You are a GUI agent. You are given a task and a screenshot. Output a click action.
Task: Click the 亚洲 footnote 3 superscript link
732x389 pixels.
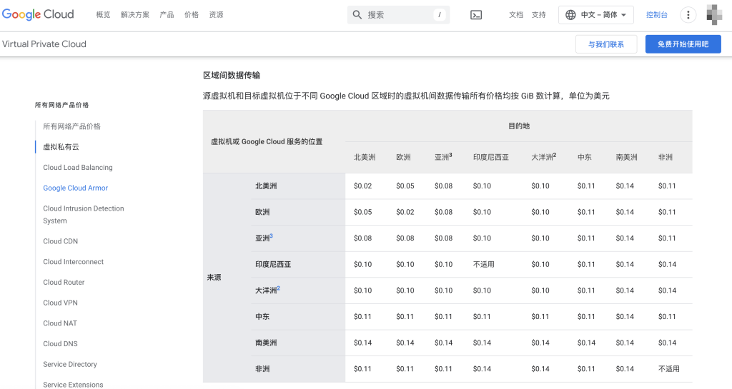pyautogui.click(x=271, y=236)
